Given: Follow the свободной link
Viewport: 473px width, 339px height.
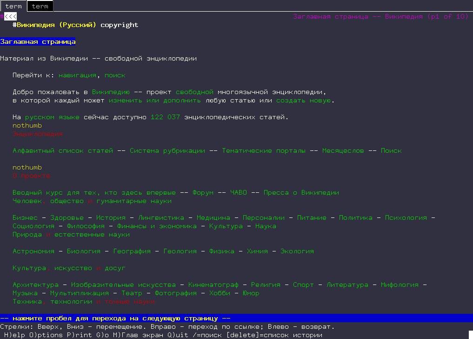Looking at the screenshot, I should 194,92.
